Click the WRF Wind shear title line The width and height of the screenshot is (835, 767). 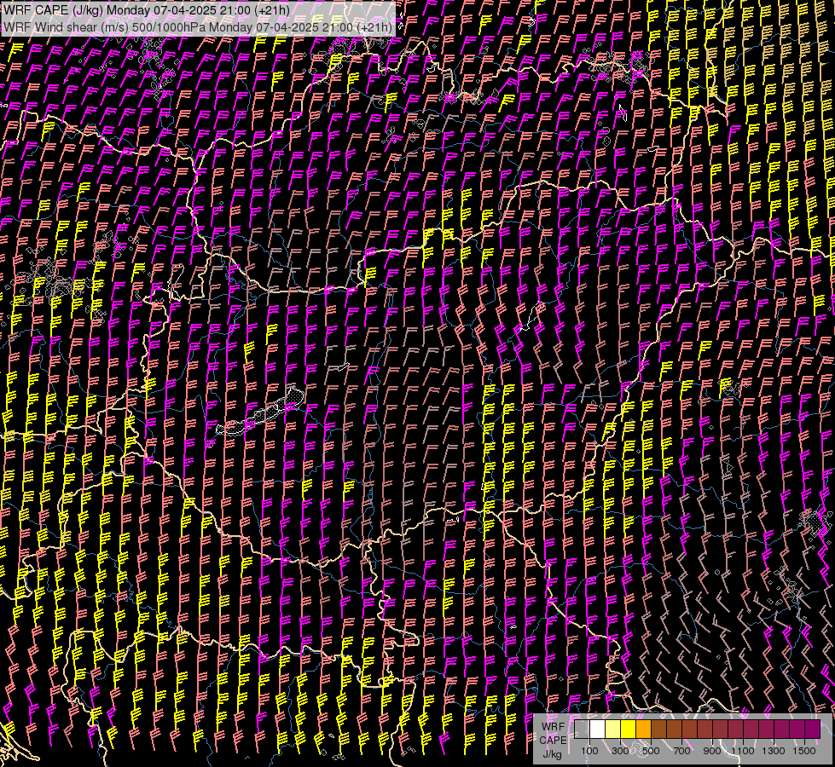(198, 27)
